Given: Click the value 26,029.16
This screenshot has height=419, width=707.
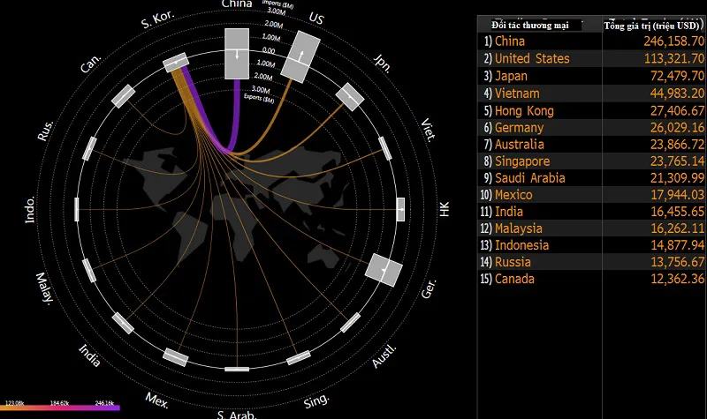Looking at the screenshot, I should (677, 128).
